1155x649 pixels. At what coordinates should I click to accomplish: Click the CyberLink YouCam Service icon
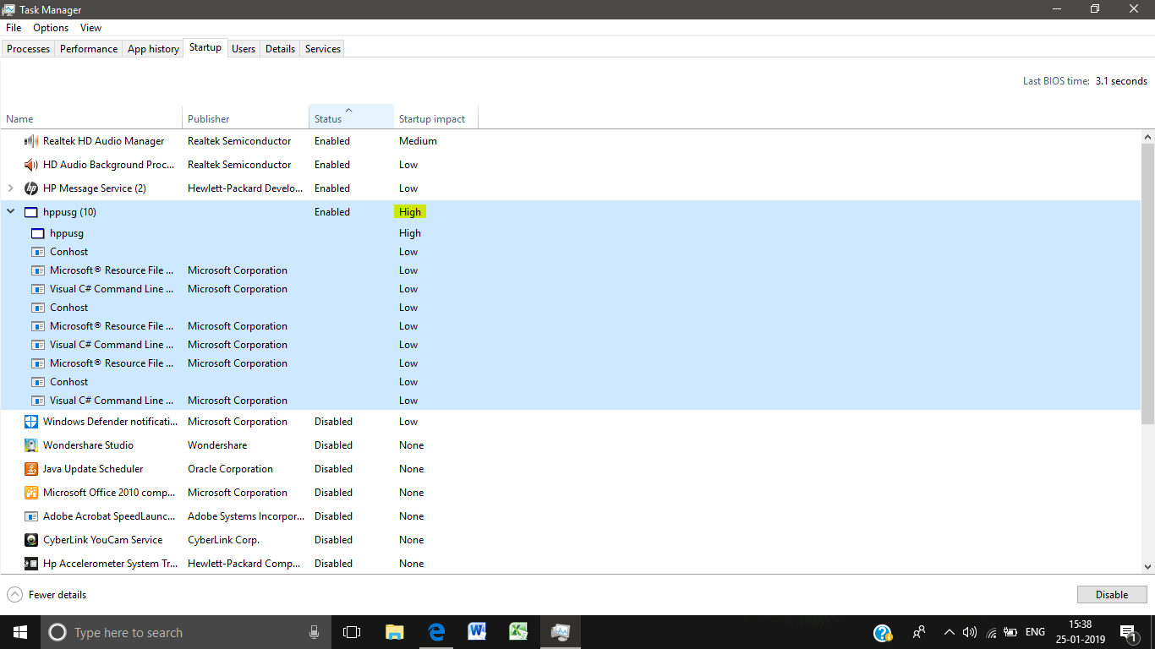point(31,540)
